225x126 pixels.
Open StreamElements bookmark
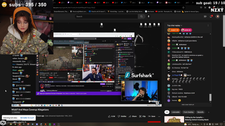point(61,12)
